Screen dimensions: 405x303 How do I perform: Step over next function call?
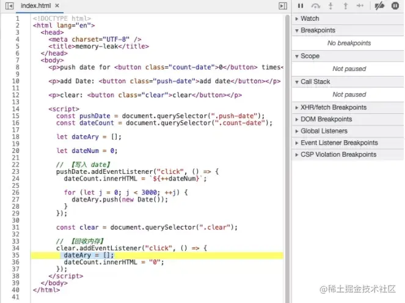pyautogui.click(x=316, y=6)
